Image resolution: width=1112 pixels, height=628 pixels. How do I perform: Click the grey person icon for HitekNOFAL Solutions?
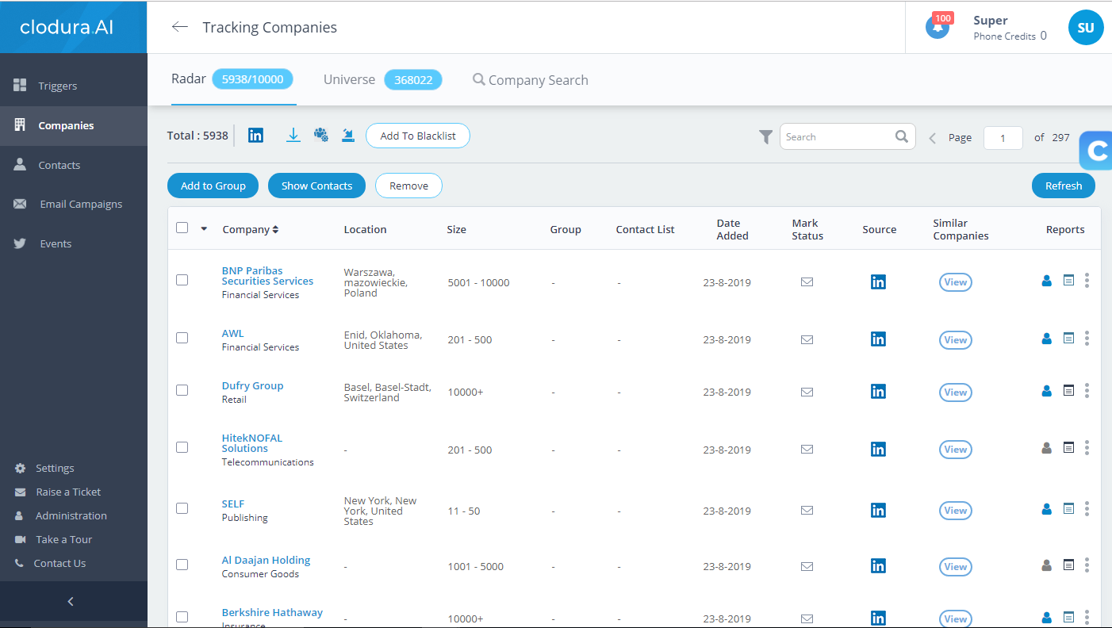coord(1046,448)
